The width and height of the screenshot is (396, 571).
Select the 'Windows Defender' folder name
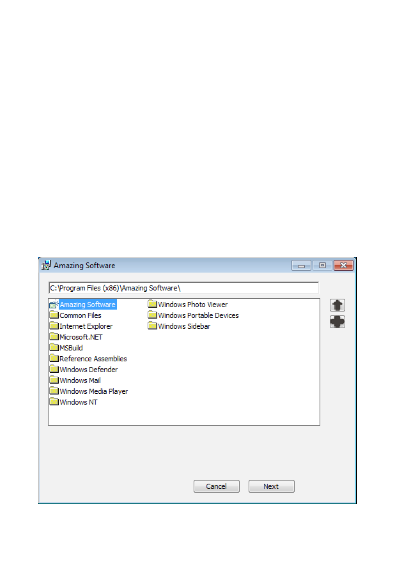point(88,370)
